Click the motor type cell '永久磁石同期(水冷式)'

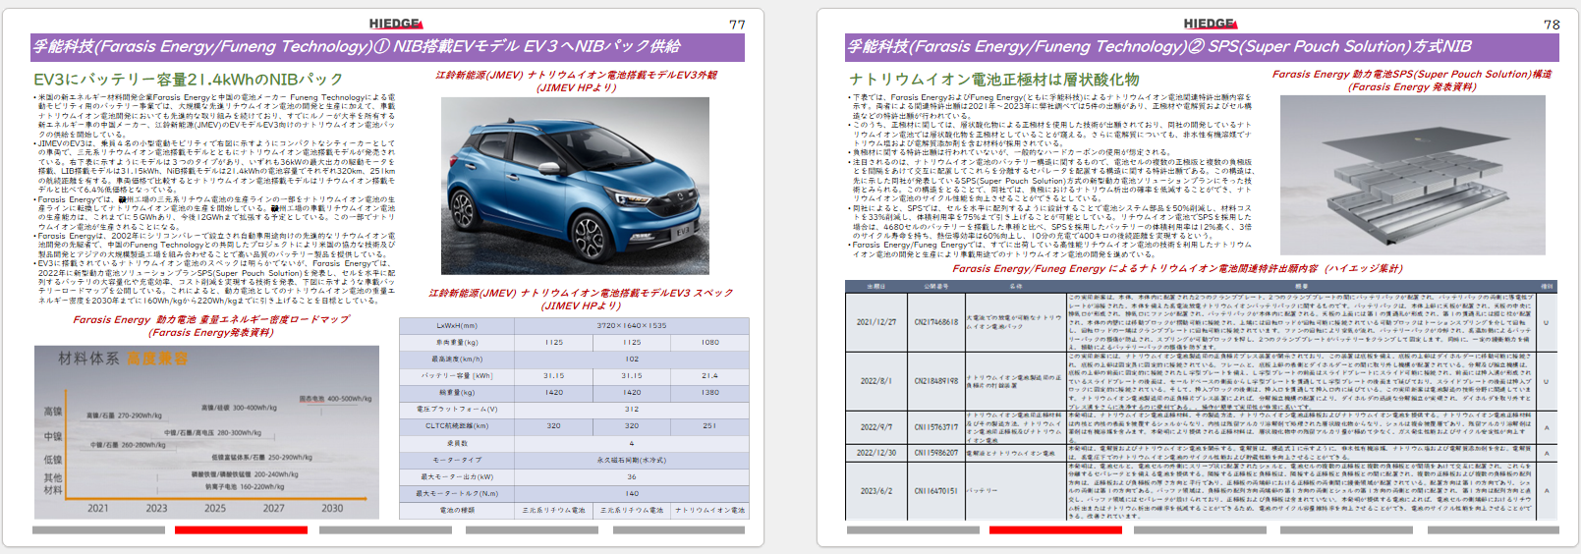coord(632,460)
